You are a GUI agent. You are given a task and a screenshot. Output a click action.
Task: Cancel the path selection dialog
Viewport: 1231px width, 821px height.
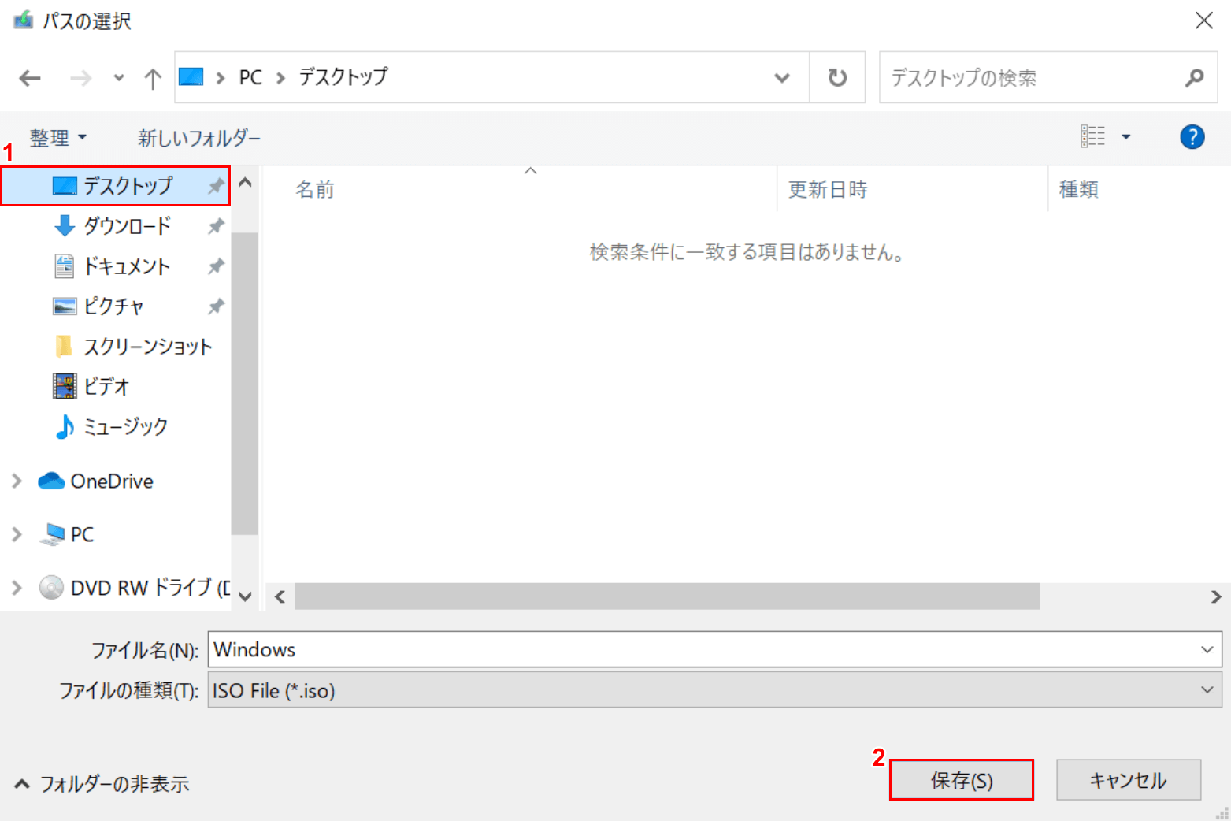tap(1128, 780)
